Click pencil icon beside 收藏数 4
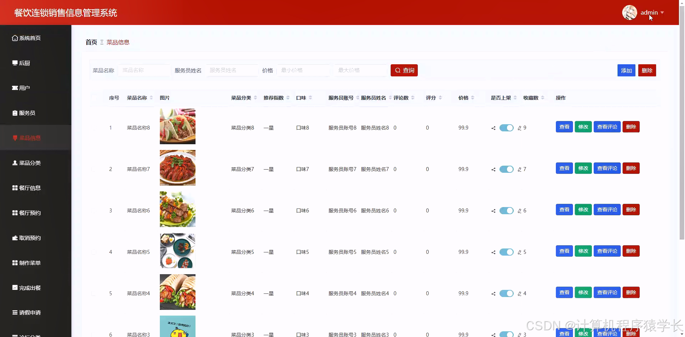The width and height of the screenshot is (685, 337). pos(519,293)
